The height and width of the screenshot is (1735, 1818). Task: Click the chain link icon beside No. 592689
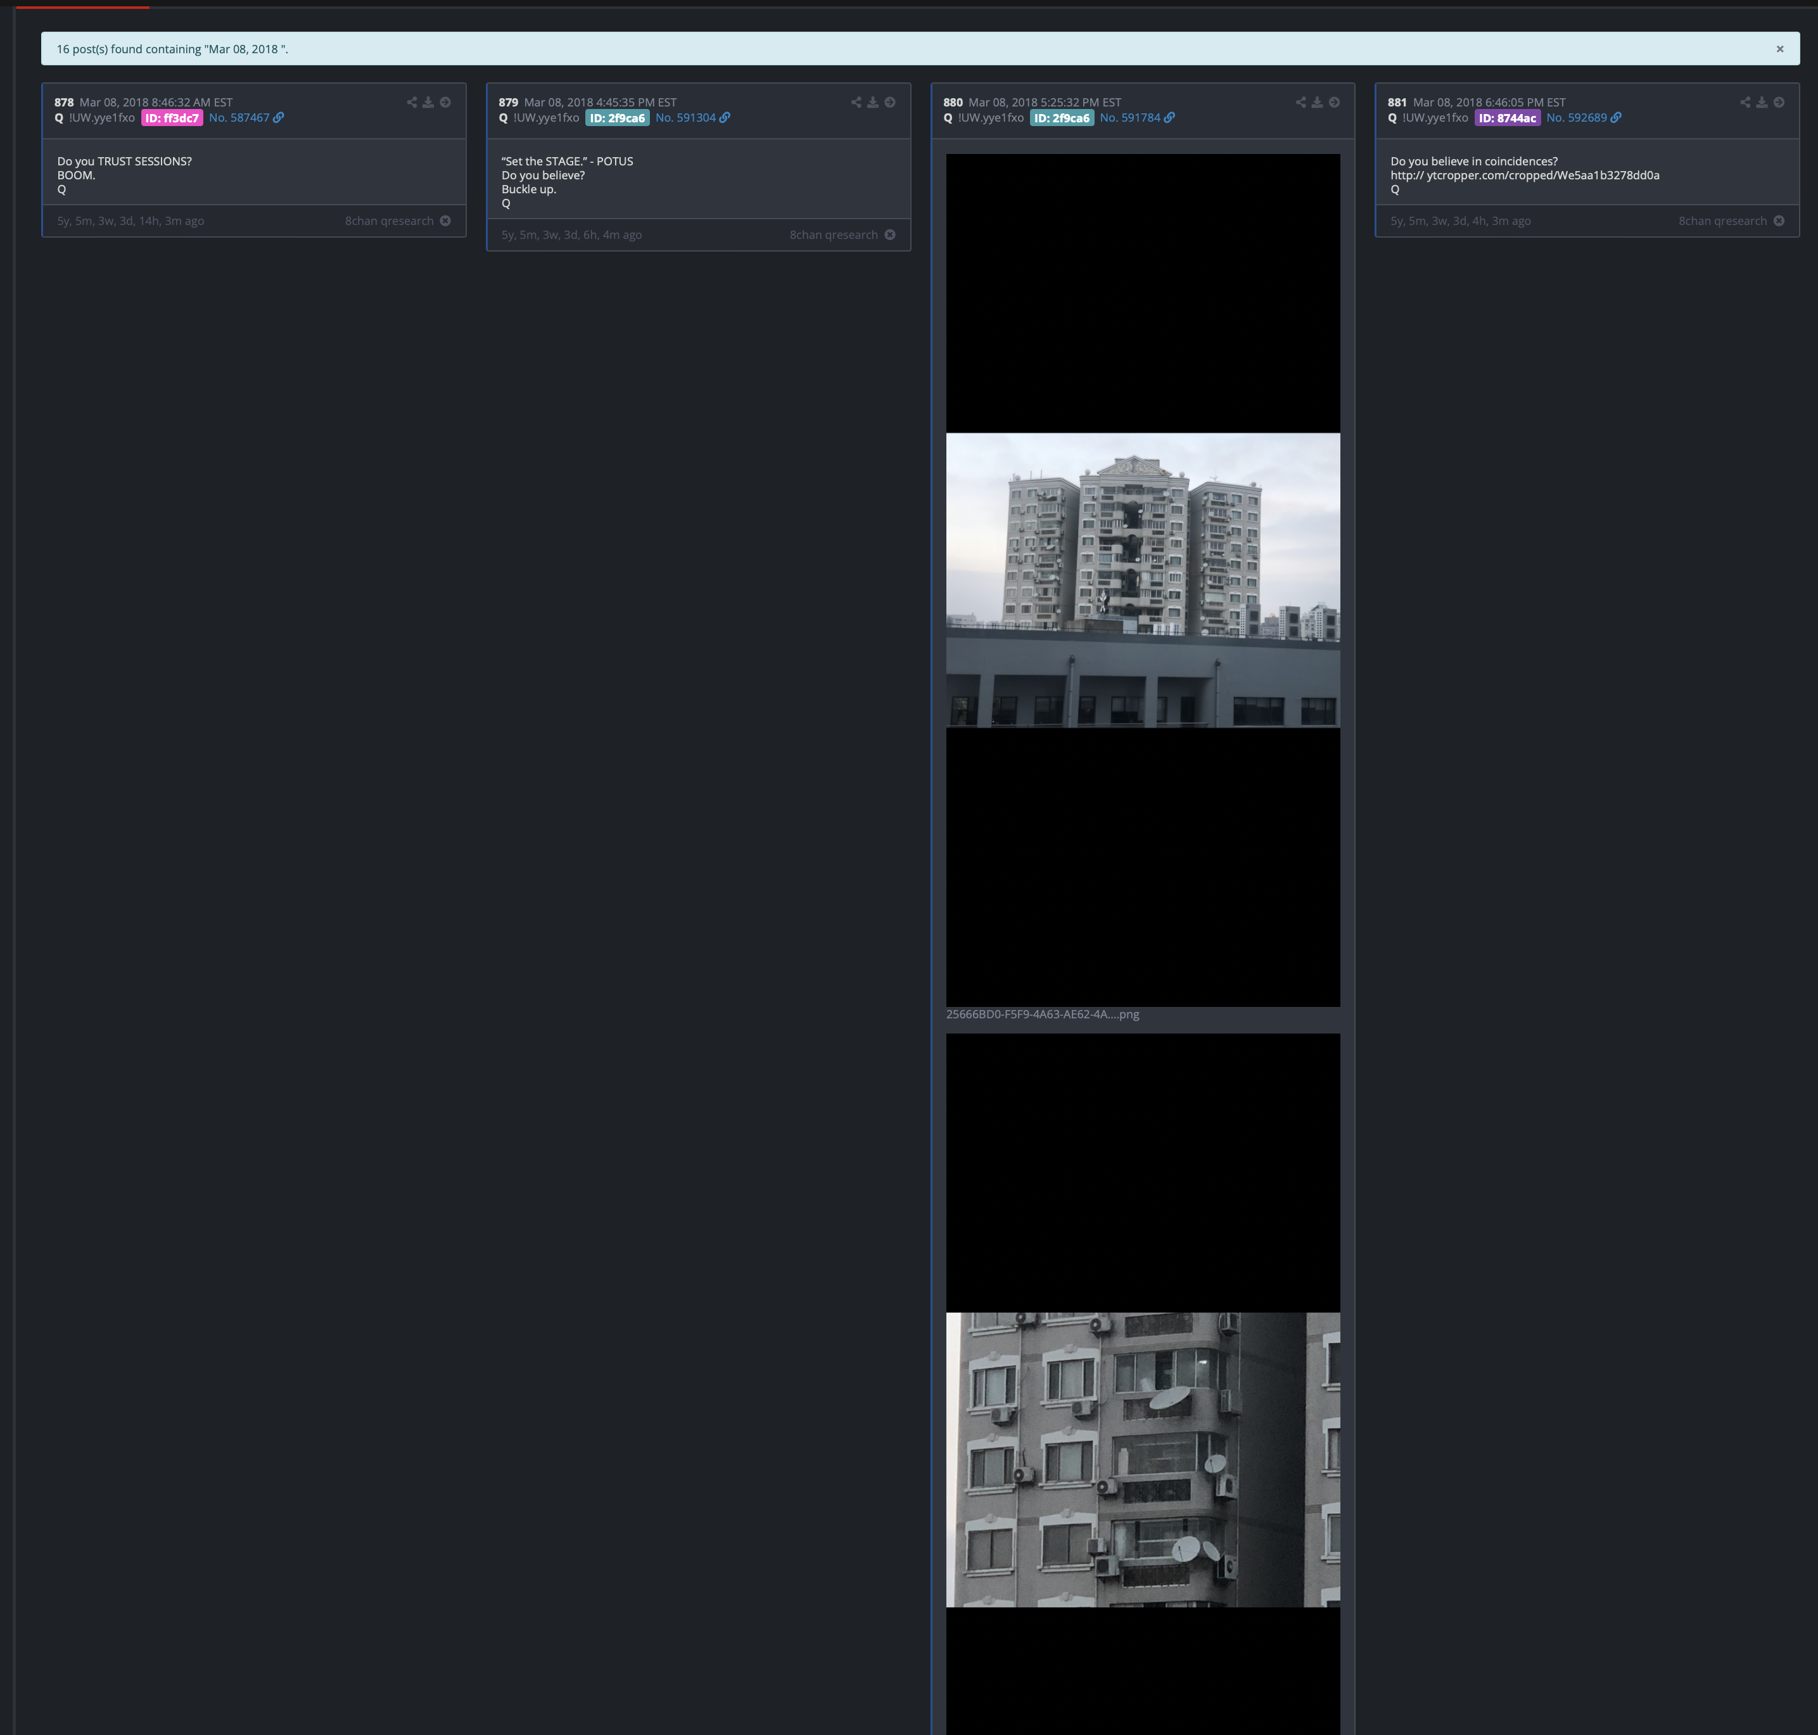1617,117
